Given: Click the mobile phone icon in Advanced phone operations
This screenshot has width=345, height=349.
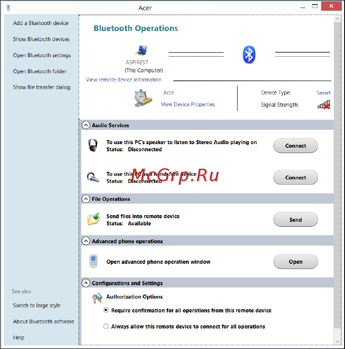Looking at the screenshot, I should point(93,262).
